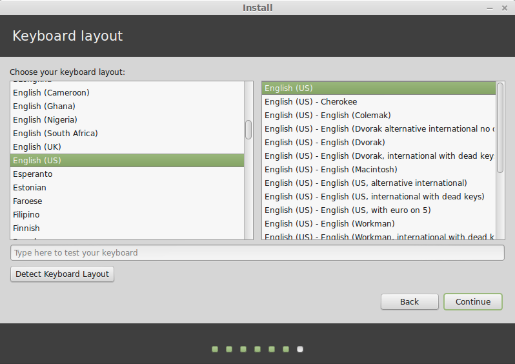The width and height of the screenshot is (515, 364).
Task: Select English (UK) in the language list
Action: (127, 147)
